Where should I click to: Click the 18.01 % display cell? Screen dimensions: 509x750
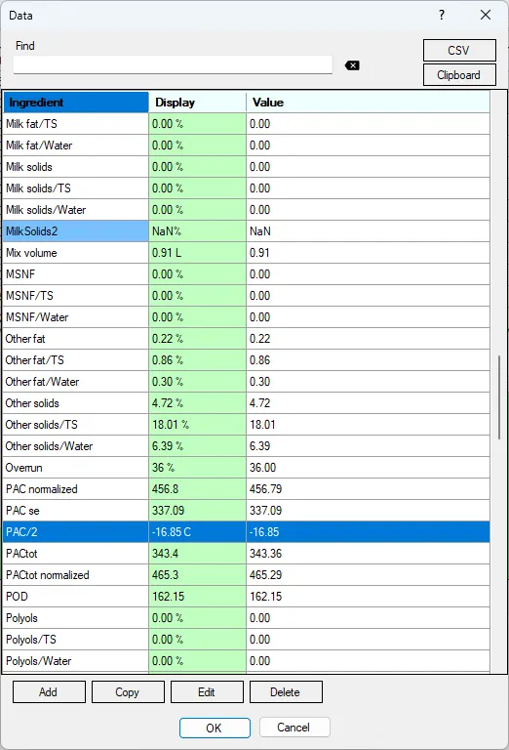pyautogui.click(x=197, y=425)
